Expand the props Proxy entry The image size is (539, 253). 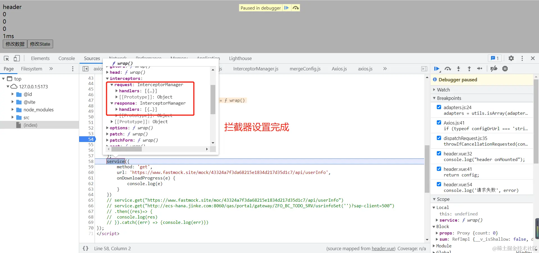click(x=437, y=233)
